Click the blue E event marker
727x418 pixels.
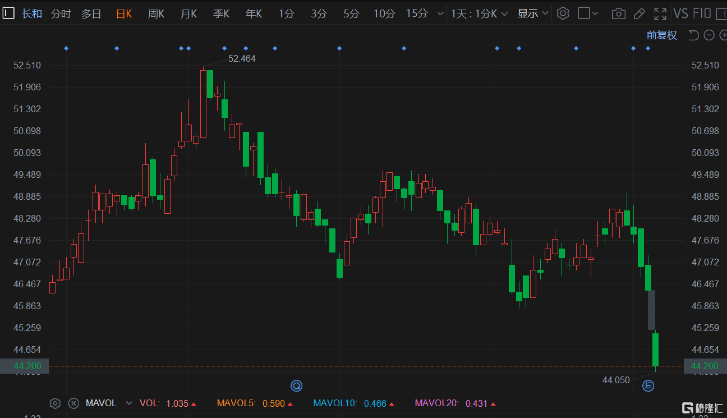coord(648,385)
